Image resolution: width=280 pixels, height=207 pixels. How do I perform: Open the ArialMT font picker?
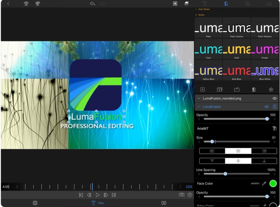pos(203,128)
